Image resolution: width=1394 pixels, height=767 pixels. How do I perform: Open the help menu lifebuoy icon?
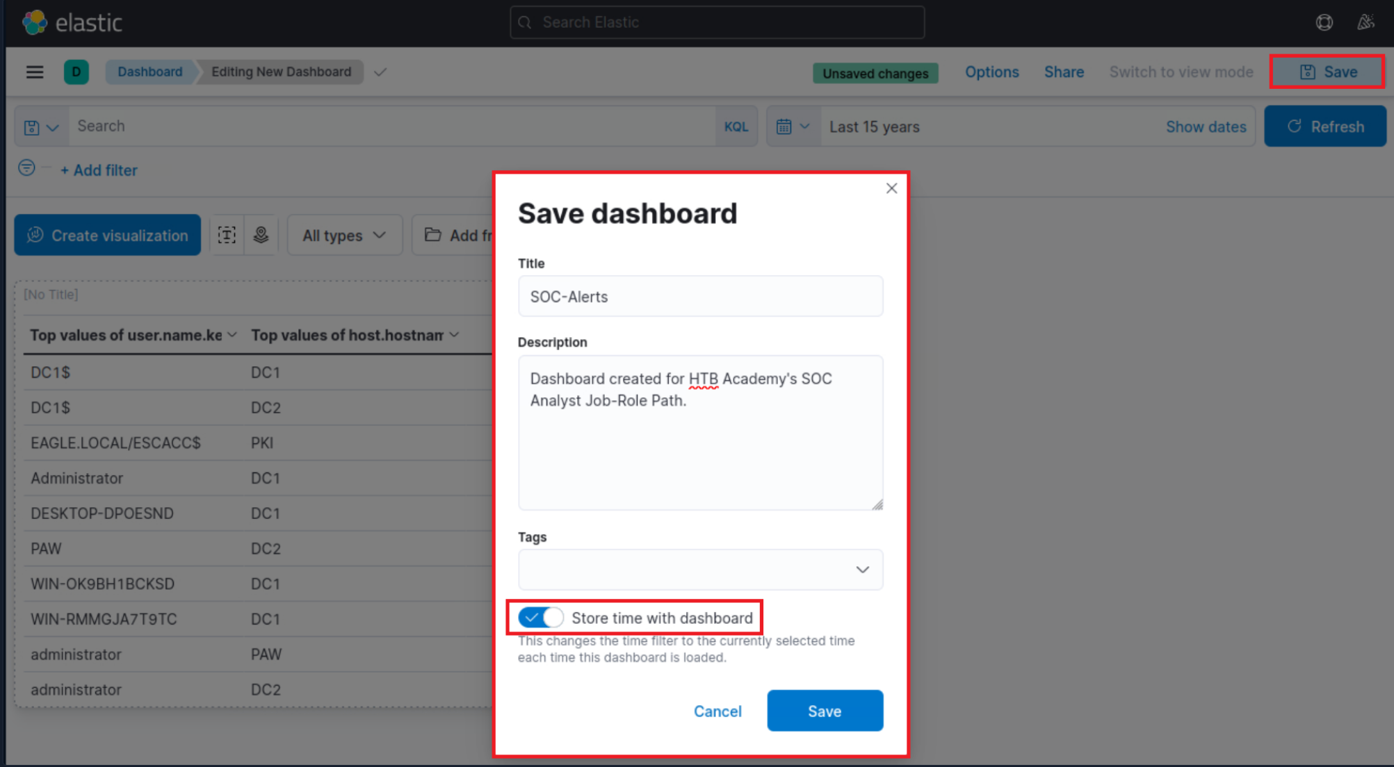click(1324, 22)
